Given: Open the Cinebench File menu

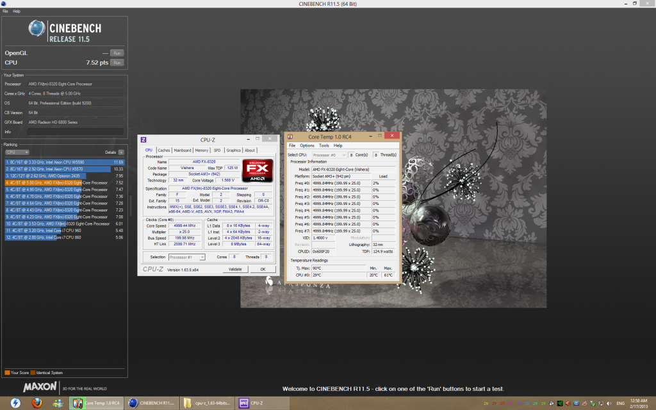Looking at the screenshot, I should point(5,12).
